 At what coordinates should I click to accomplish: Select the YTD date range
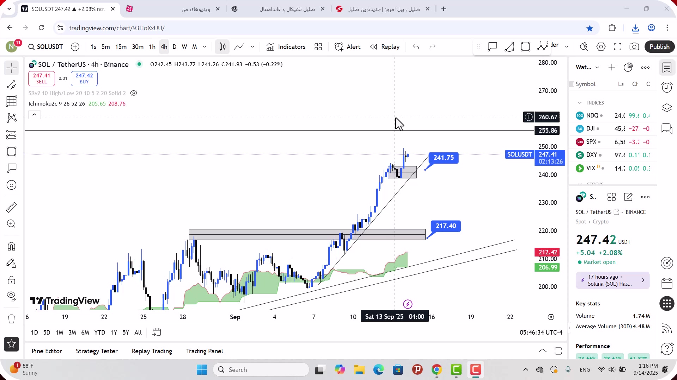pyautogui.click(x=99, y=332)
